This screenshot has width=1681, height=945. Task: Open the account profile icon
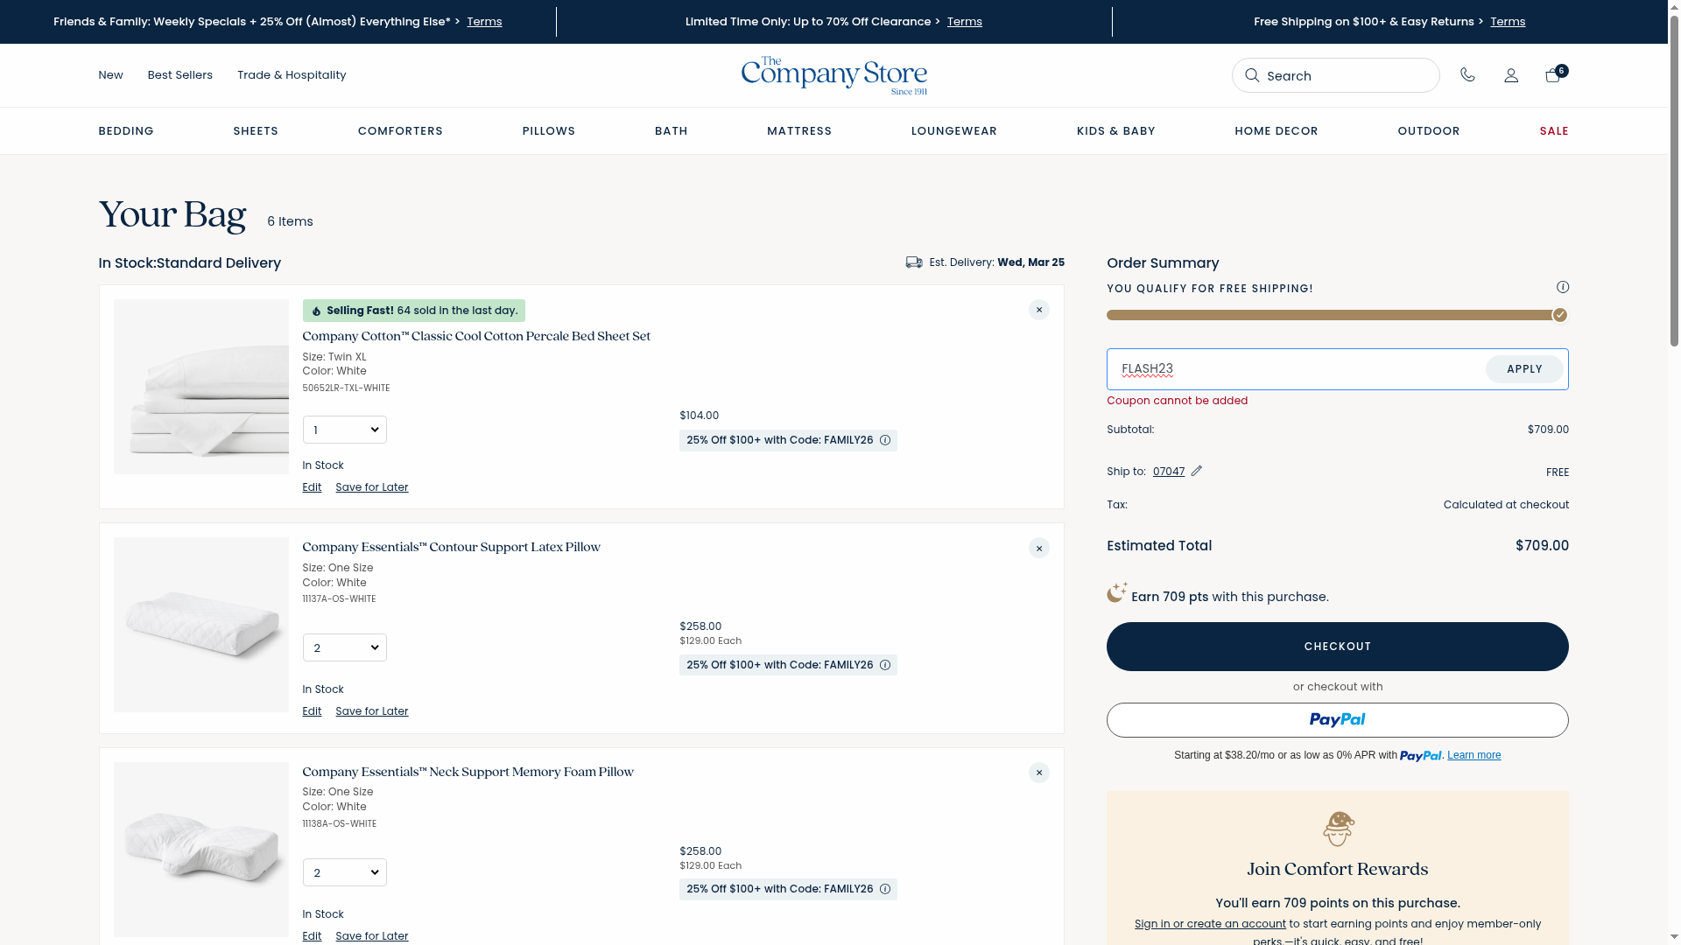1511,75
